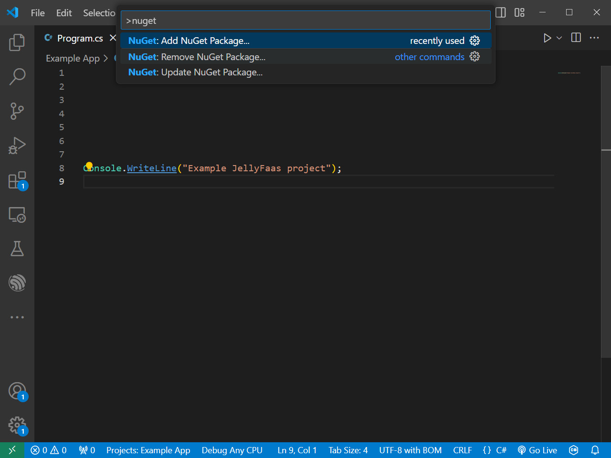Open the remote window indicator
The width and height of the screenshot is (611, 458).
pos(12,450)
